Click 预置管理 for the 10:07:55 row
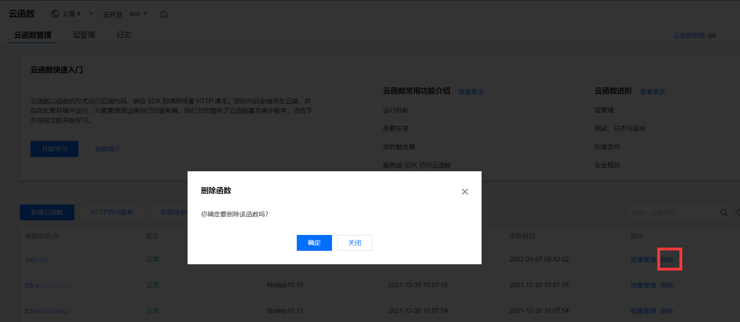Viewport: 740px width, 322px height. [x=643, y=285]
